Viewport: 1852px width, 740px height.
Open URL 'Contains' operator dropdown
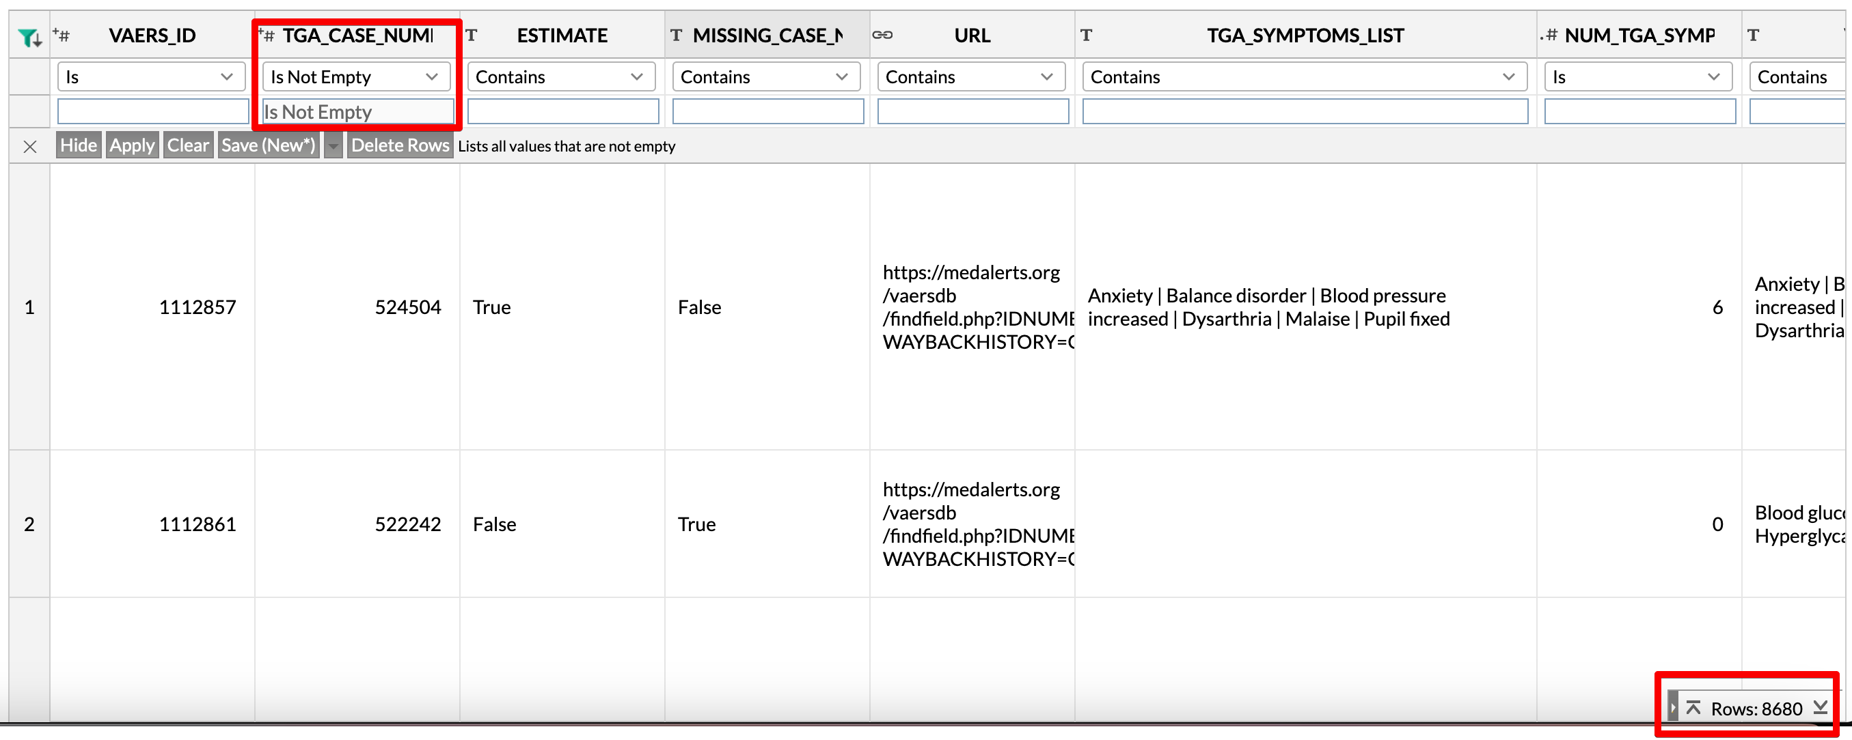(x=971, y=77)
